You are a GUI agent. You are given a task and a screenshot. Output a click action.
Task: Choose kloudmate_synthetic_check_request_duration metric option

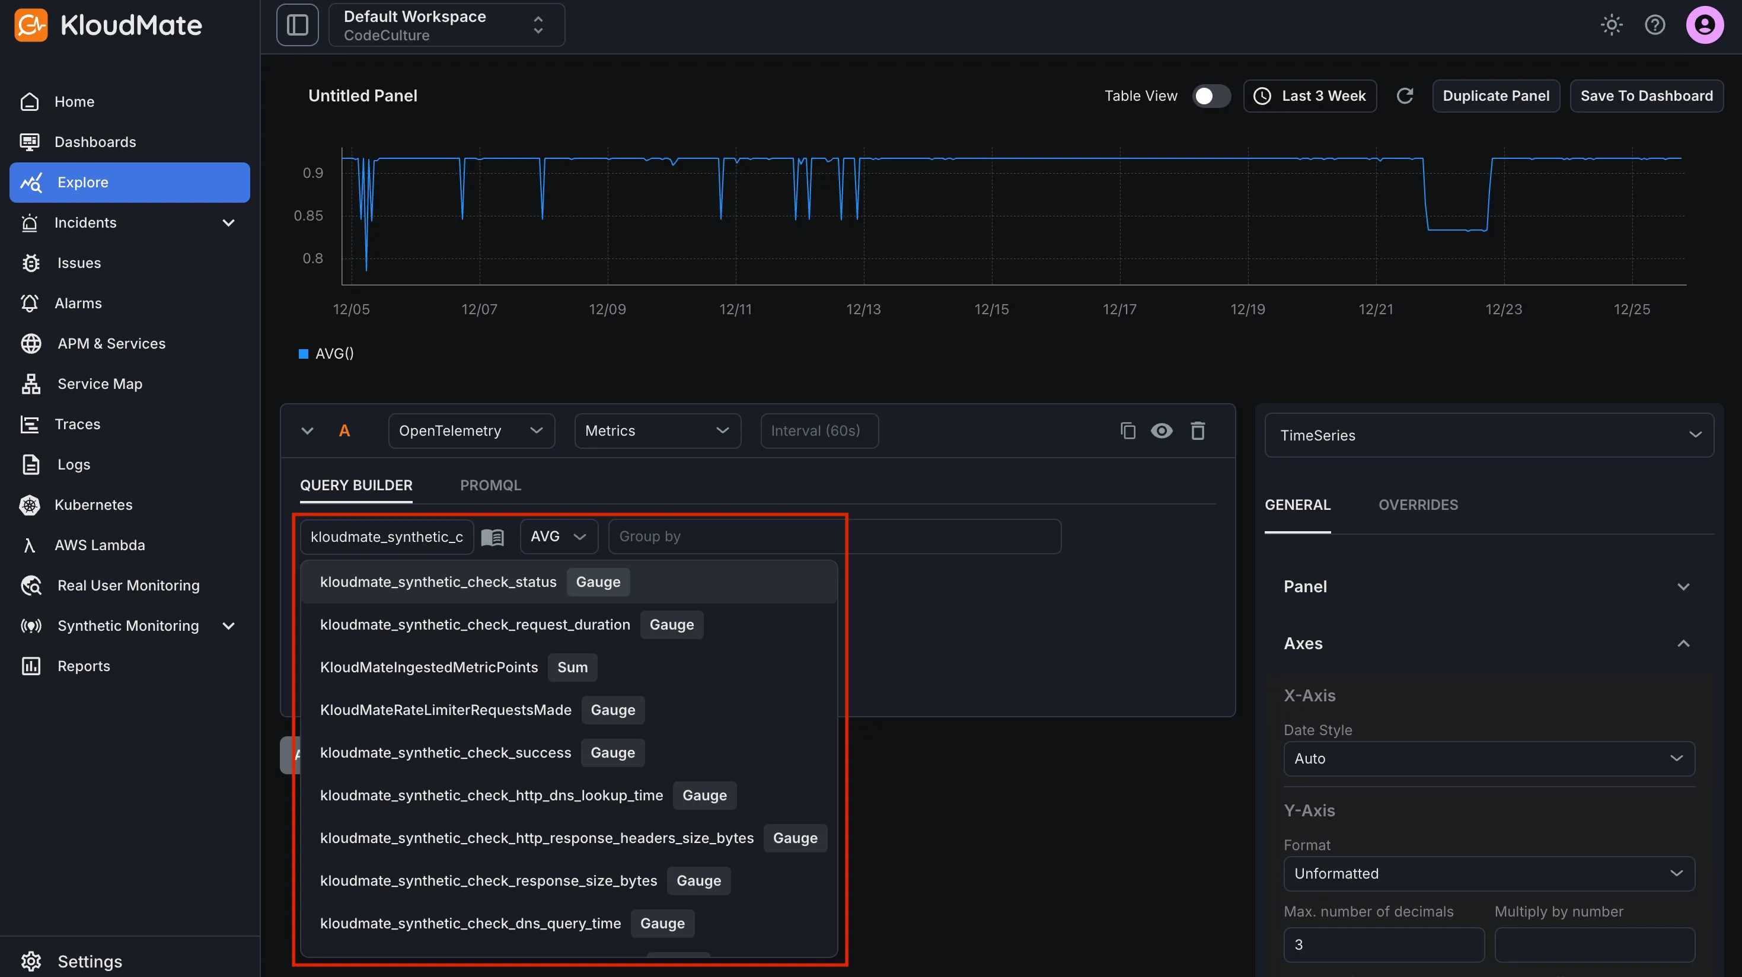click(569, 625)
